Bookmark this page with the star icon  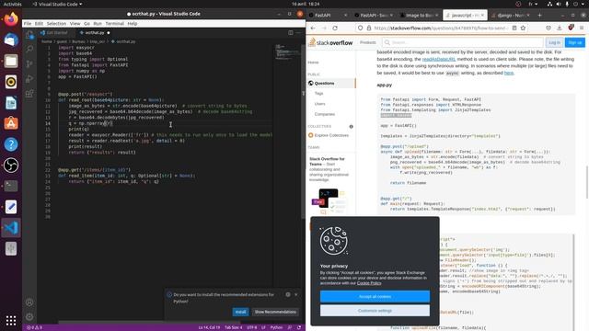[x=523, y=29]
